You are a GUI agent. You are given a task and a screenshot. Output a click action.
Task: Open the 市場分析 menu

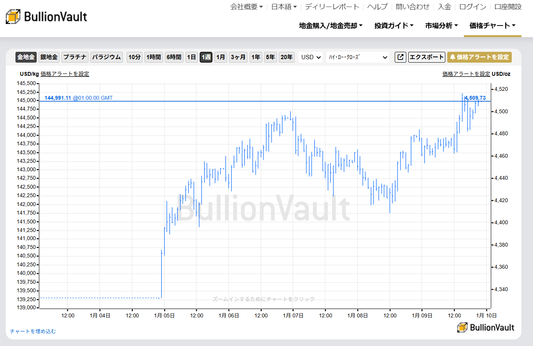(441, 26)
